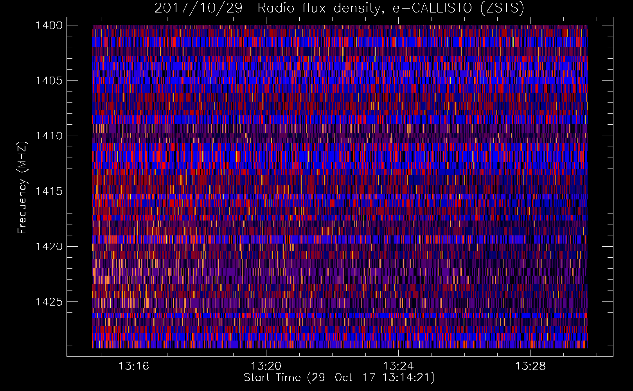Select the '1400' frequency axis label

(49, 25)
